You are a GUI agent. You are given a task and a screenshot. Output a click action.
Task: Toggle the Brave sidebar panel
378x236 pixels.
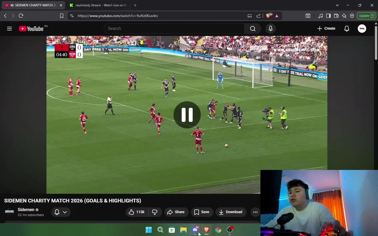(328, 16)
